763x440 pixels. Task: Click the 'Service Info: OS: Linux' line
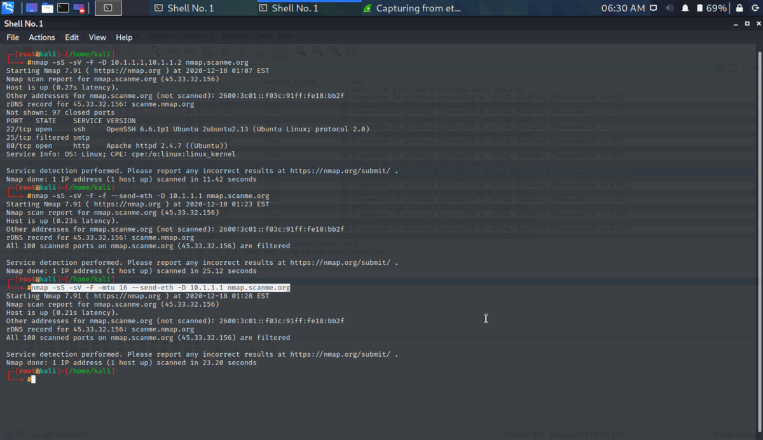[x=121, y=154]
